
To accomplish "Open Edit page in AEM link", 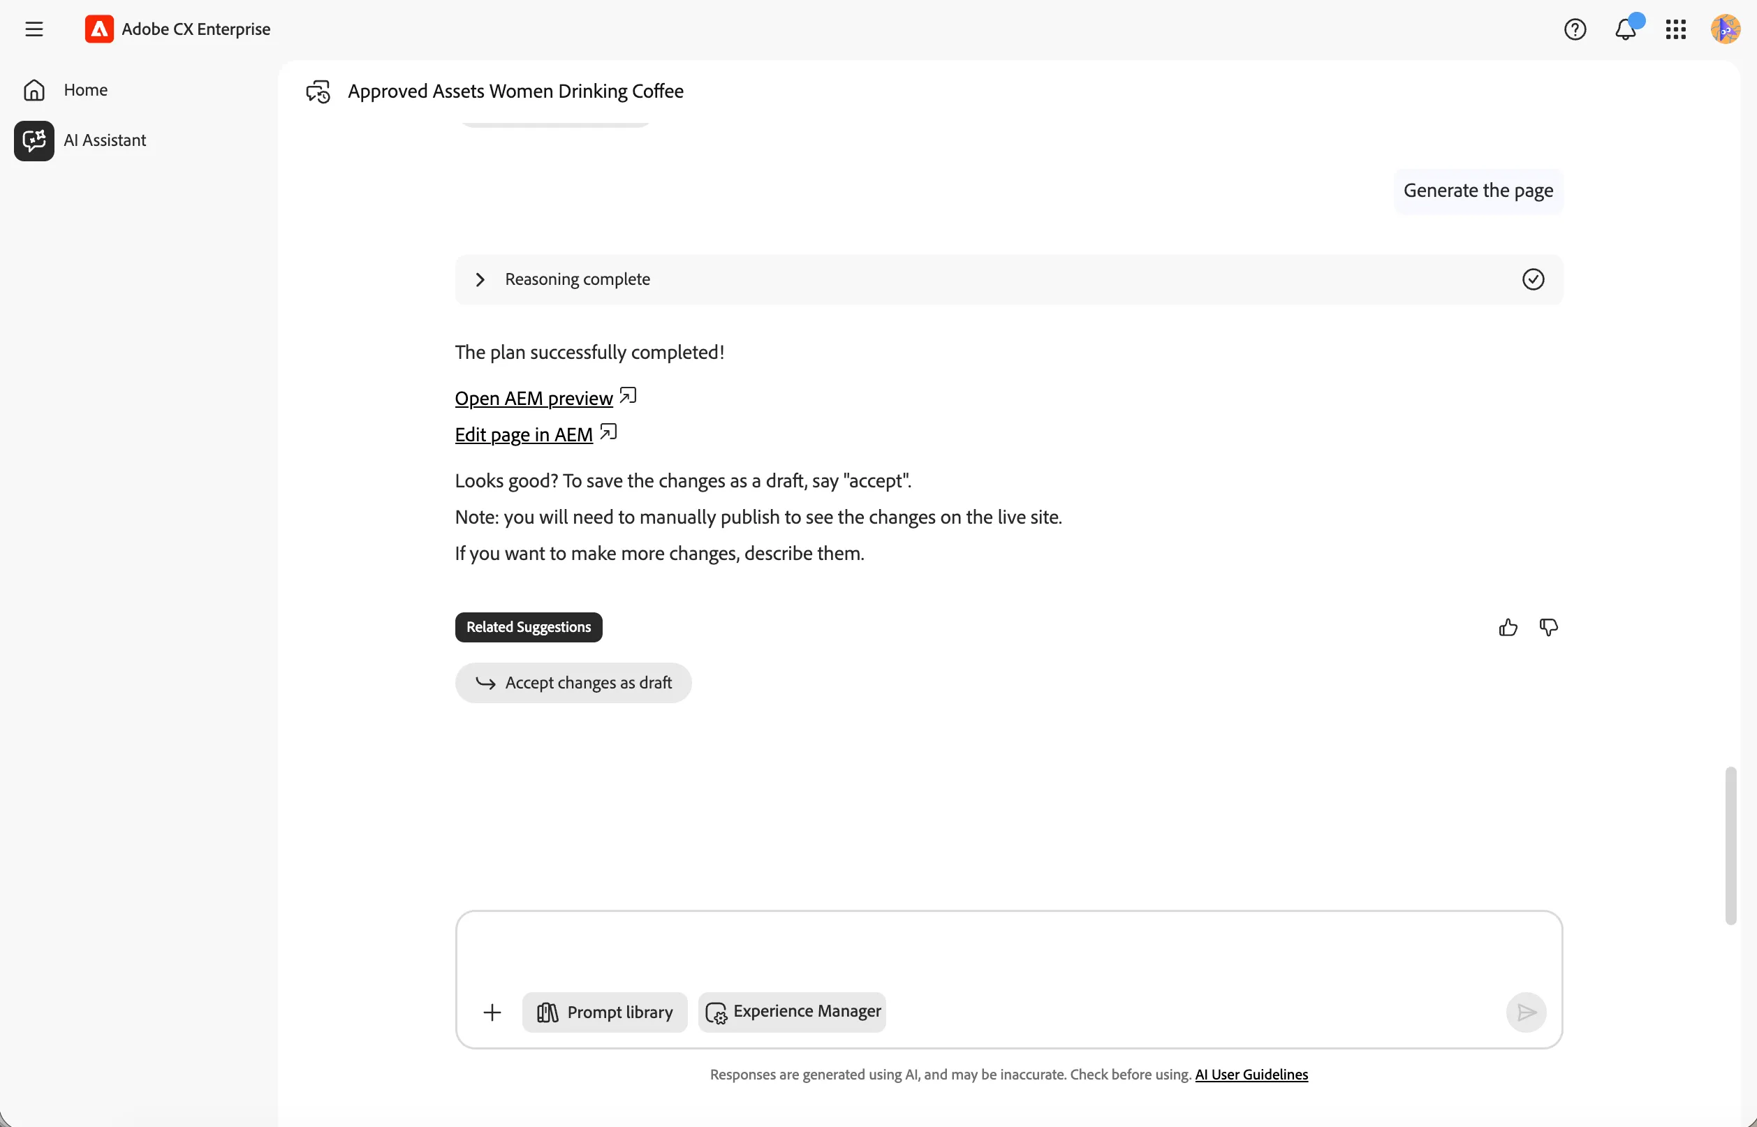I will point(523,435).
